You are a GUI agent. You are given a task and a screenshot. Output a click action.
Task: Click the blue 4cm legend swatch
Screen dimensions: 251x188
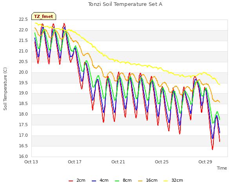pyautogui.click(x=94, y=181)
